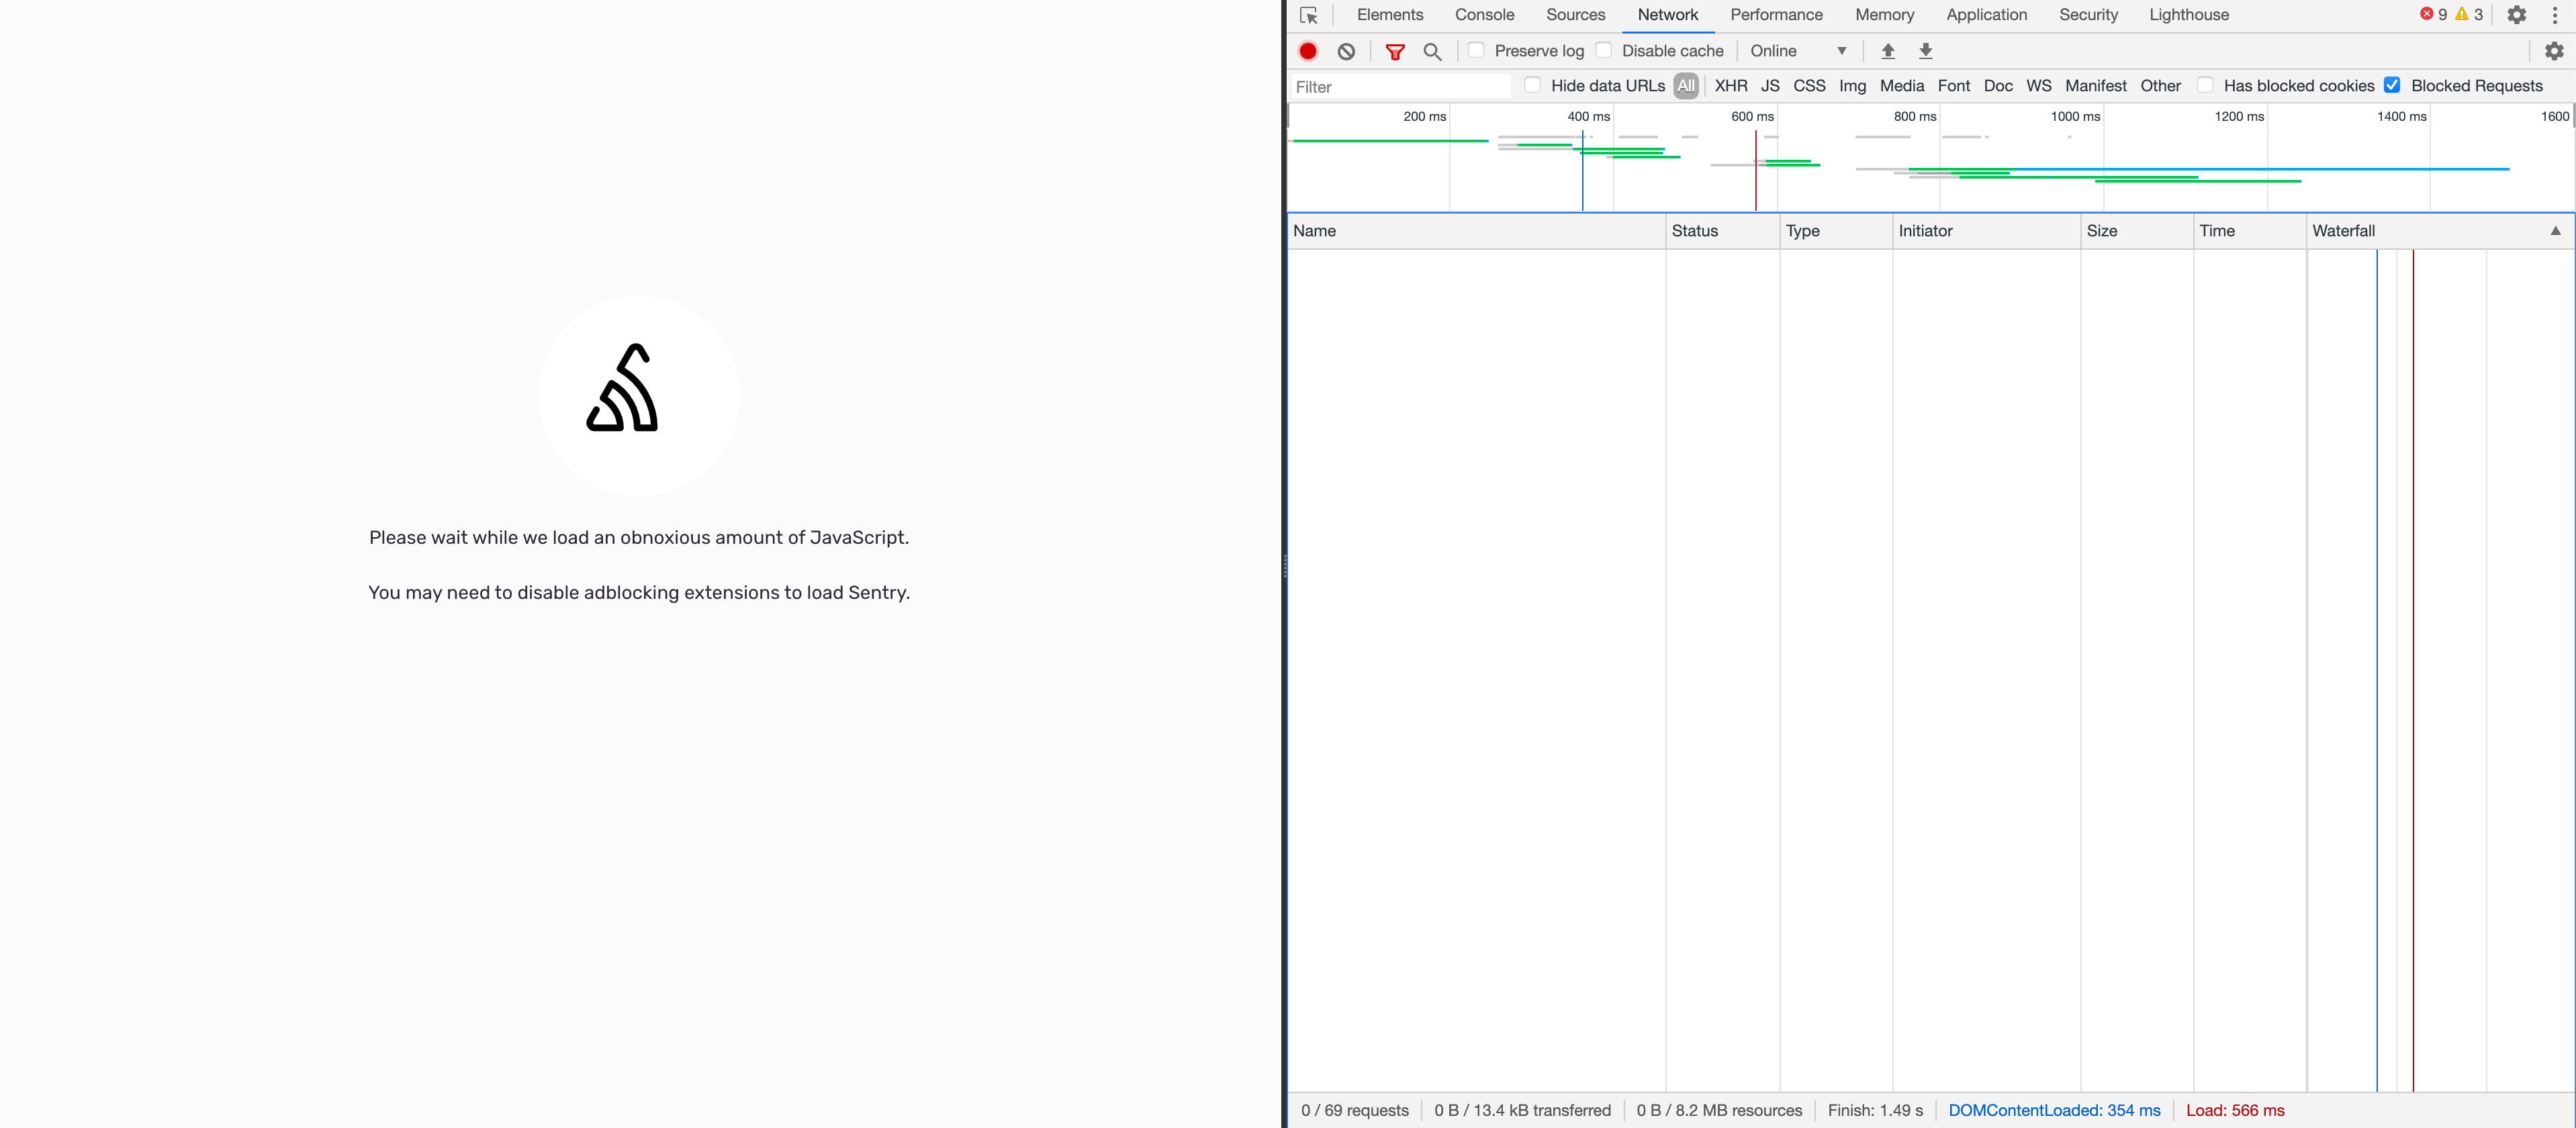This screenshot has height=1128, width=2576.
Task: Import a HAR file
Action: (x=1887, y=51)
